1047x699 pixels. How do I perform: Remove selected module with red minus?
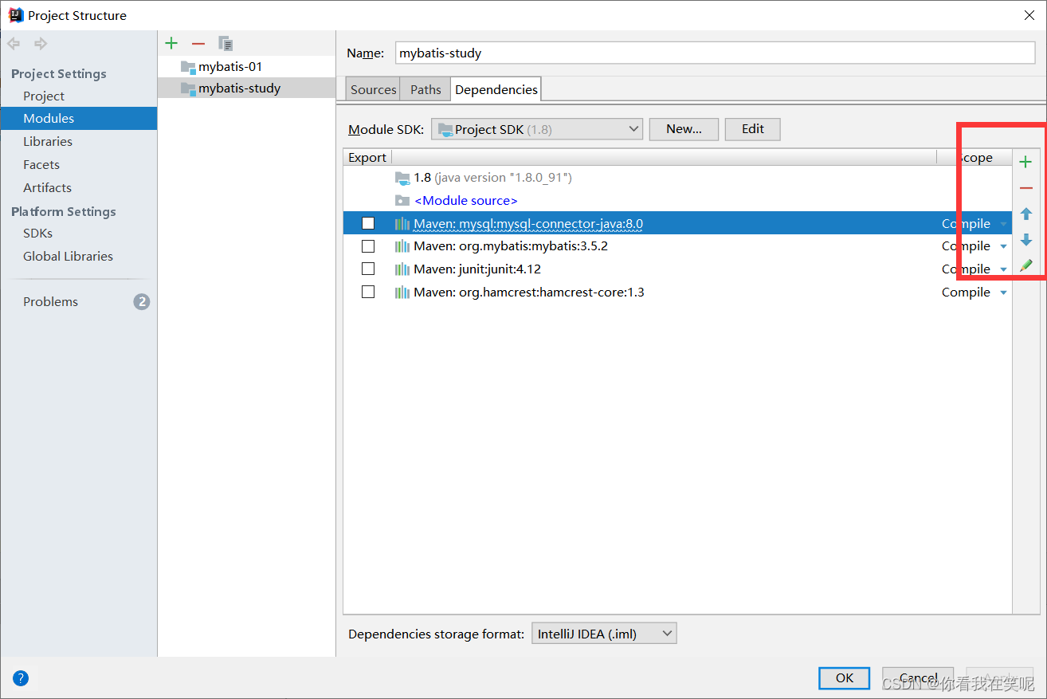pos(198,44)
